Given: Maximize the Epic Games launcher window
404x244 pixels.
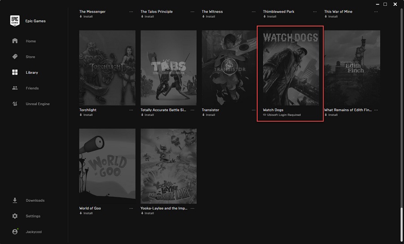Looking at the screenshot, I should [385, 4].
